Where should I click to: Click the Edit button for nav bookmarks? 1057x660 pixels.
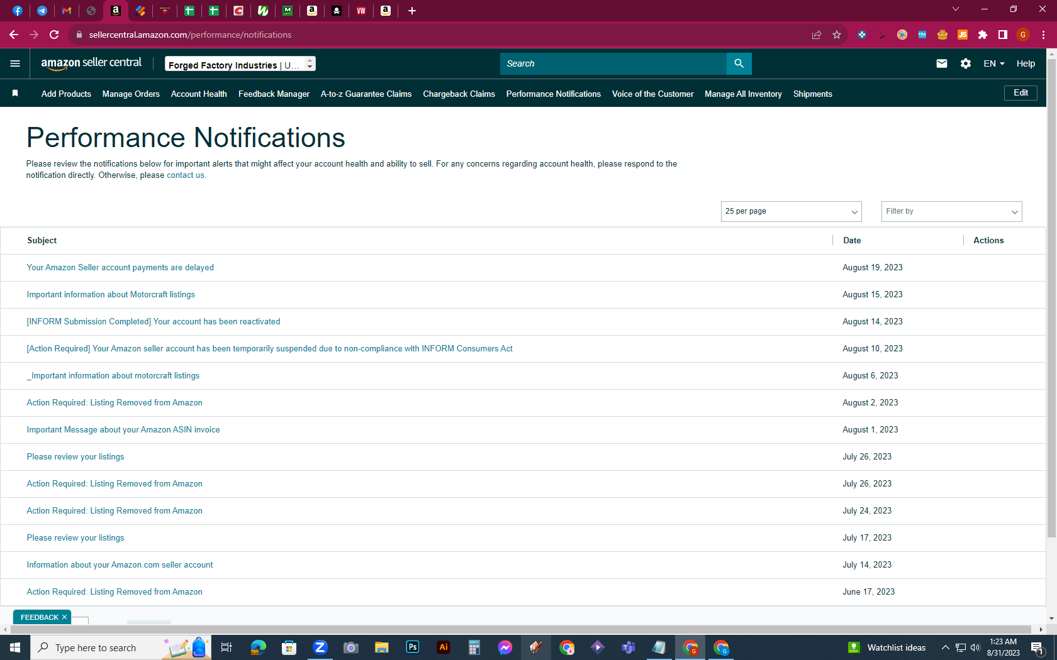pyautogui.click(x=1021, y=93)
